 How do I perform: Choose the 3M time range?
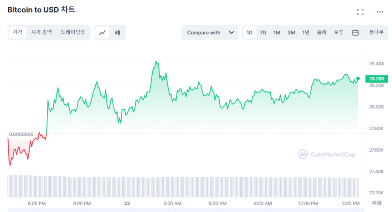291,33
